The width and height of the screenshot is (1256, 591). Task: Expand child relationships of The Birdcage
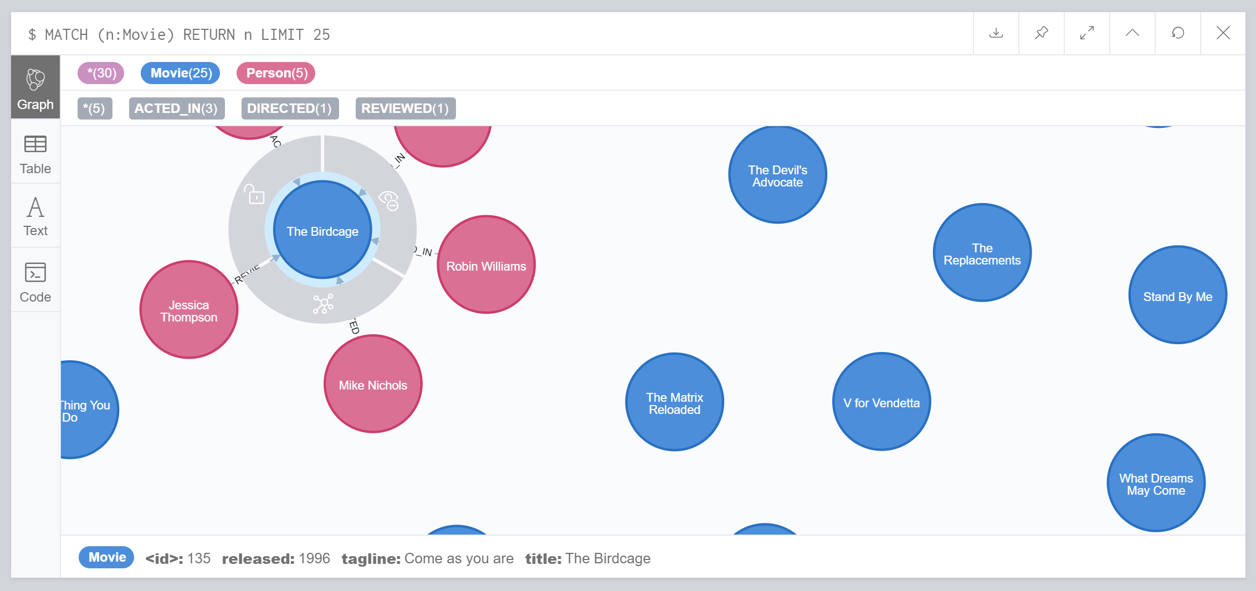(323, 304)
